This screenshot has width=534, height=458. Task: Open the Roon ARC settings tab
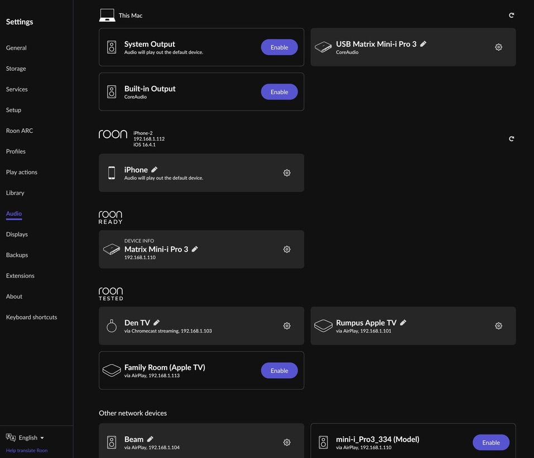[x=20, y=131]
